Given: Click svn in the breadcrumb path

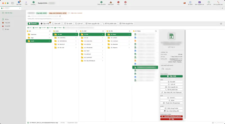Looking at the screenshot, I should point(29,28).
